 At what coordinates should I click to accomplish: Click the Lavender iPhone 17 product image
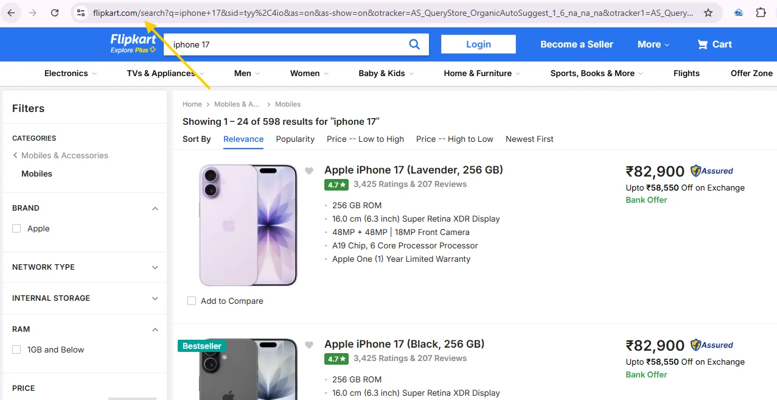point(248,225)
